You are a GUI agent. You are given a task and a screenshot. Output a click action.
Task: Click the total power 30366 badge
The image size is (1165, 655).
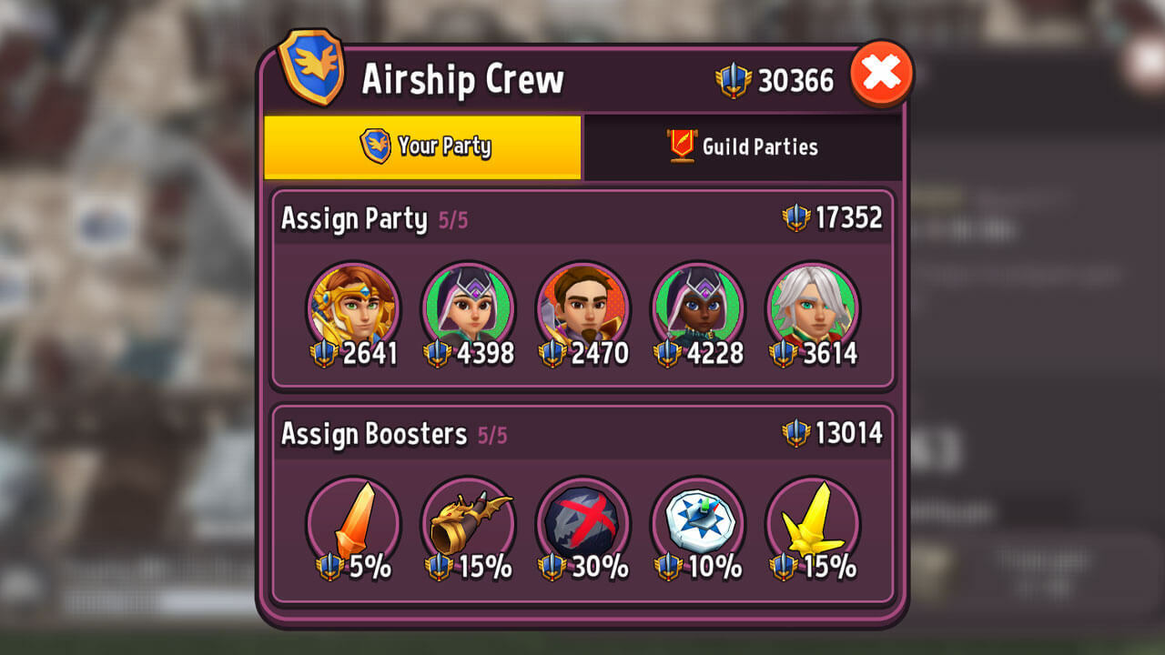pyautogui.click(x=775, y=80)
